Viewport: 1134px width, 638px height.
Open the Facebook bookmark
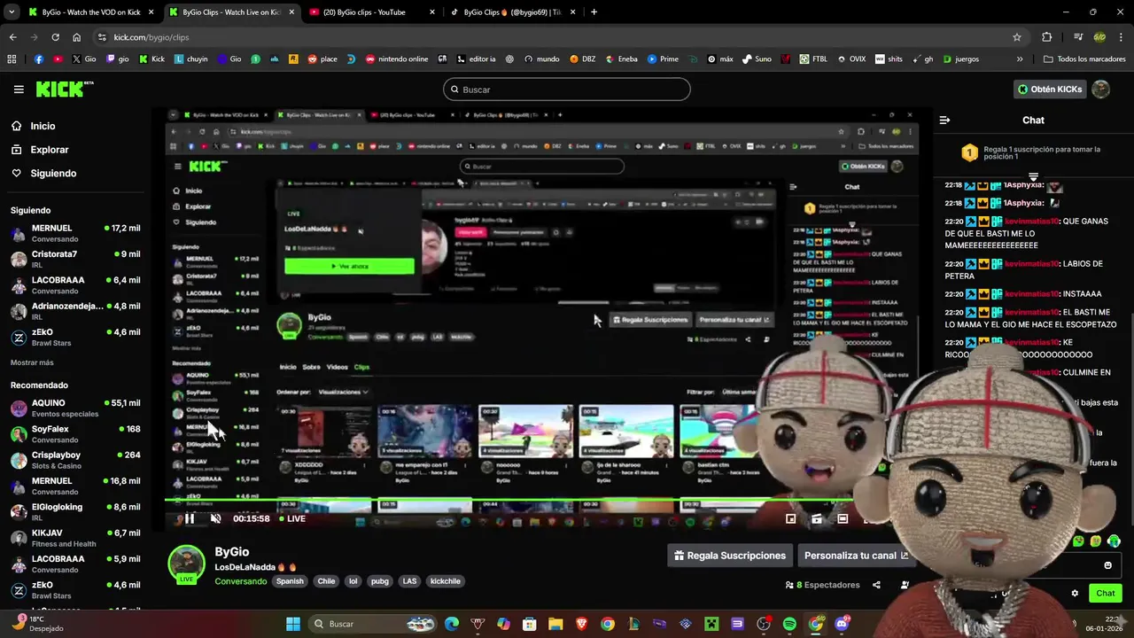click(38, 59)
